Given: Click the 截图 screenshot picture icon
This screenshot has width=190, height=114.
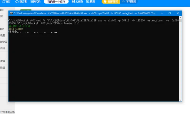Looking at the screenshot, I should 88,2.
